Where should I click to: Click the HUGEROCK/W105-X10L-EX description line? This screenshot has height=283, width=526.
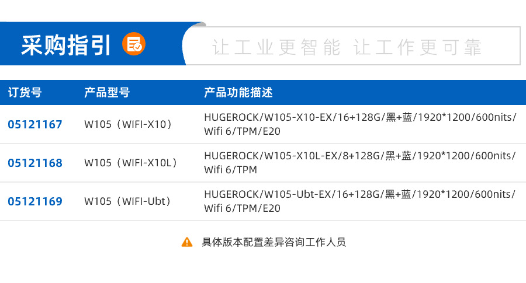[360, 156]
